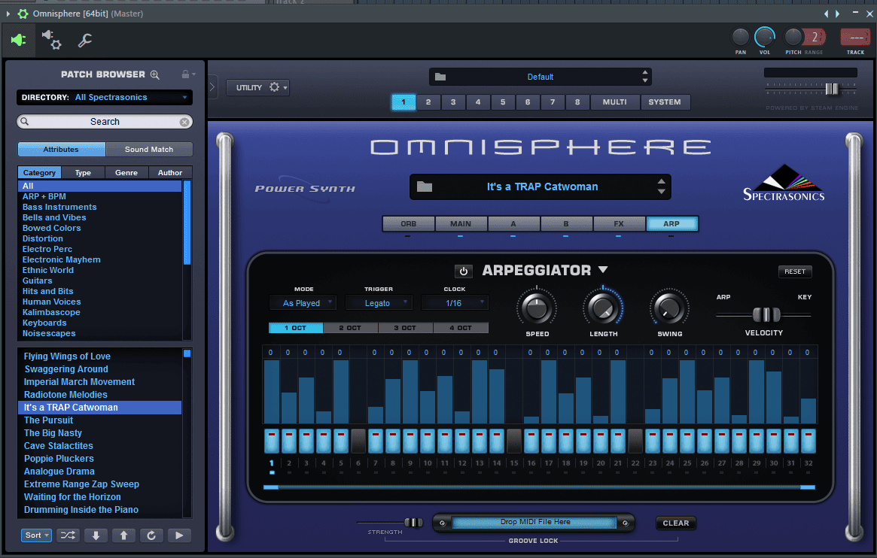Click the patch Search field

[105, 122]
